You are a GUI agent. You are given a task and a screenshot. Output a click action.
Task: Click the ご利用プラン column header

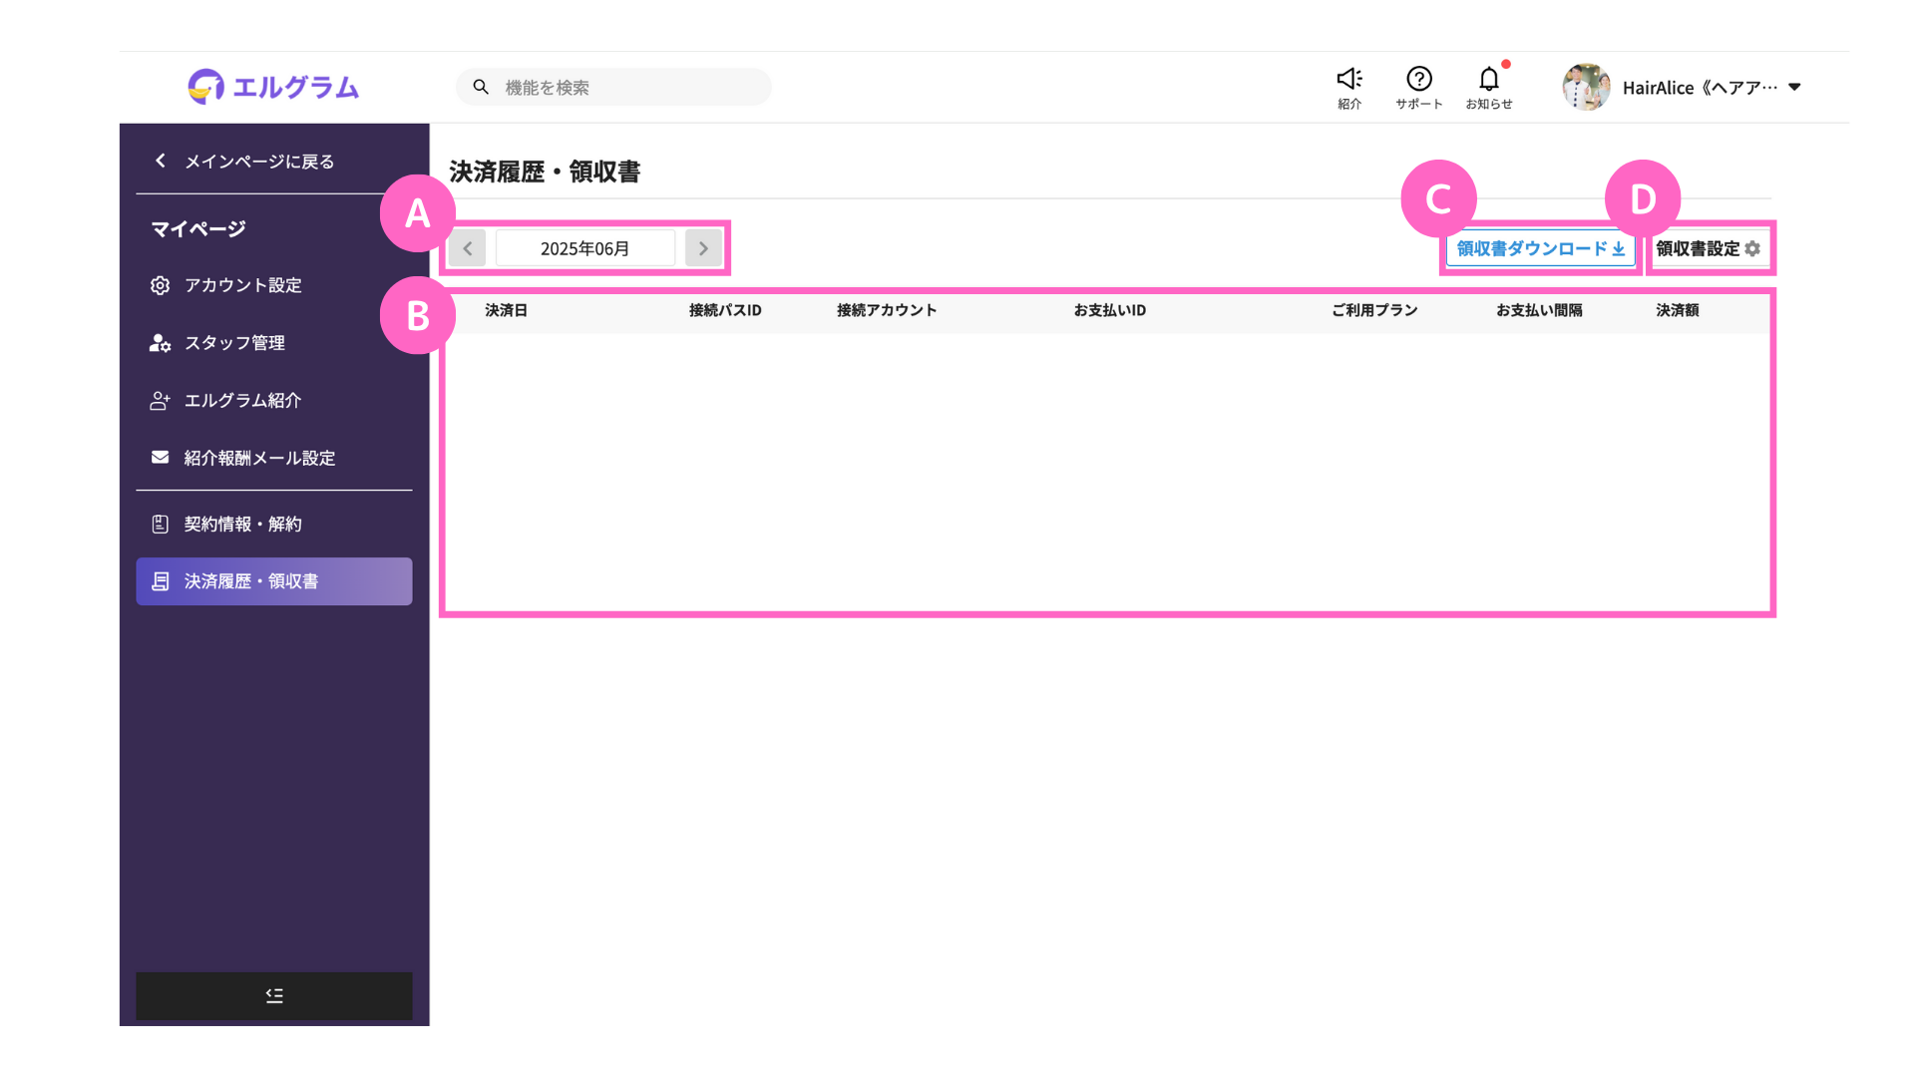tap(1374, 310)
